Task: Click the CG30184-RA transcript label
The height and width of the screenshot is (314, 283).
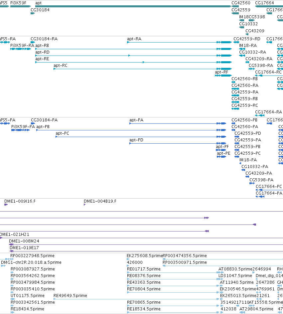Action: click(44, 39)
